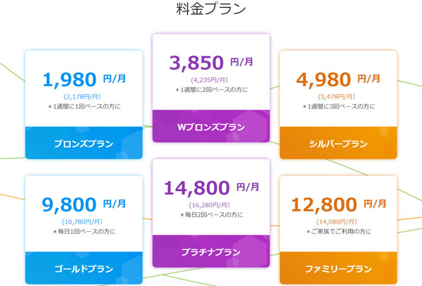Choose the シルバープラン button
This screenshot has height=286, width=422.
point(338,143)
